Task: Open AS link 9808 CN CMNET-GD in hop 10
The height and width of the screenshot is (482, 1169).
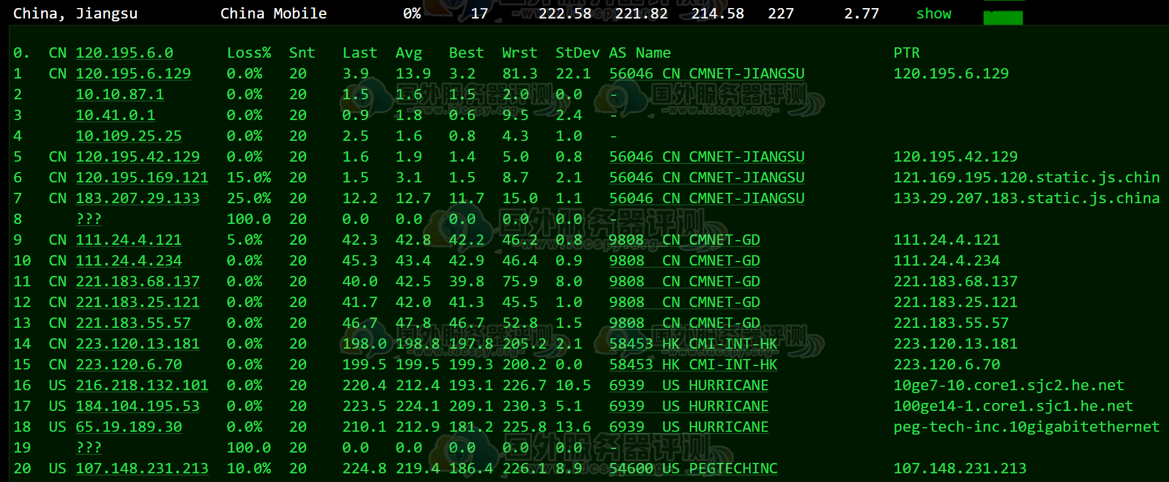Action: pyautogui.click(x=684, y=260)
